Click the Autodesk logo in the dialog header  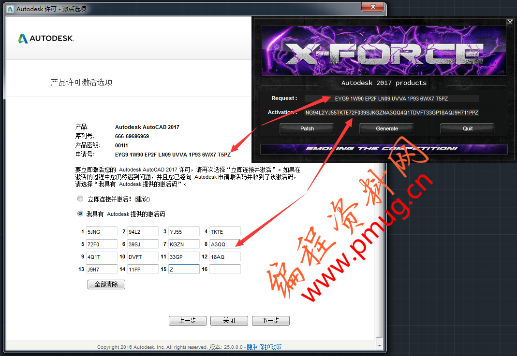pyautogui.click(x=46, y=38)
